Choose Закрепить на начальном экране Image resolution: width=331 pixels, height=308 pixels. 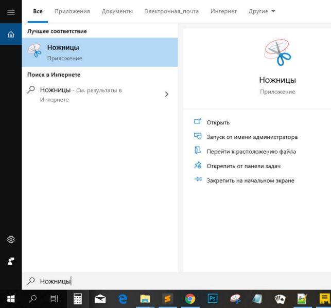click(250, 180)
